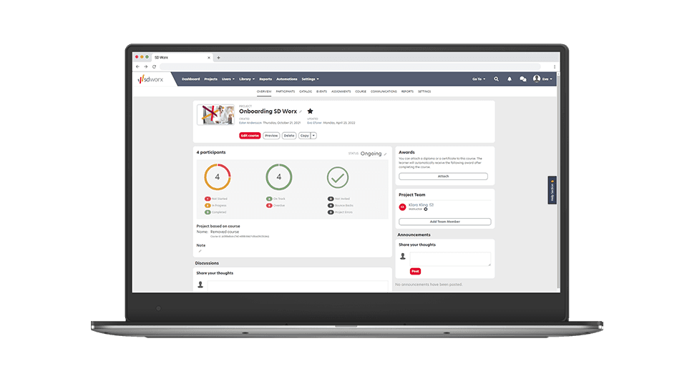Open the chat messages icon
687x386 pixels.
click(x=522, y=79)
